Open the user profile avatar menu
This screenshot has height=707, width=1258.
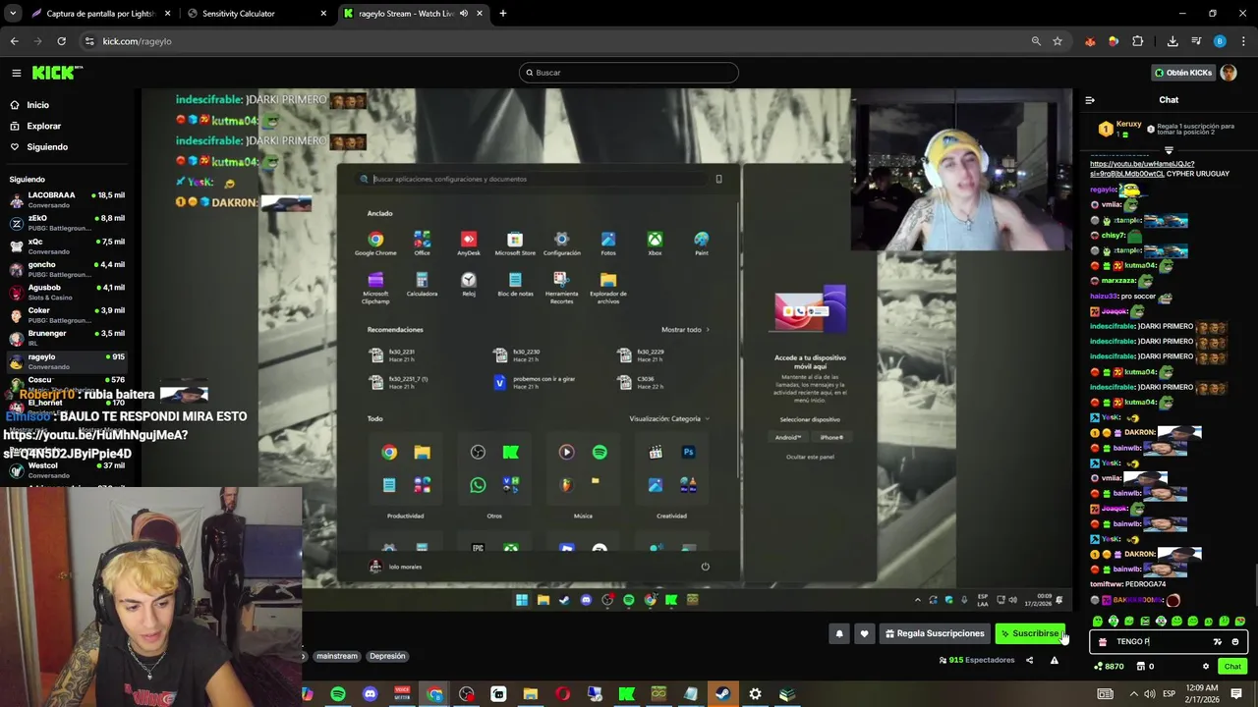[1229, 73]
